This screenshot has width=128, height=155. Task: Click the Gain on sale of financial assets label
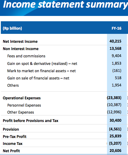click(x=38, y=78)
